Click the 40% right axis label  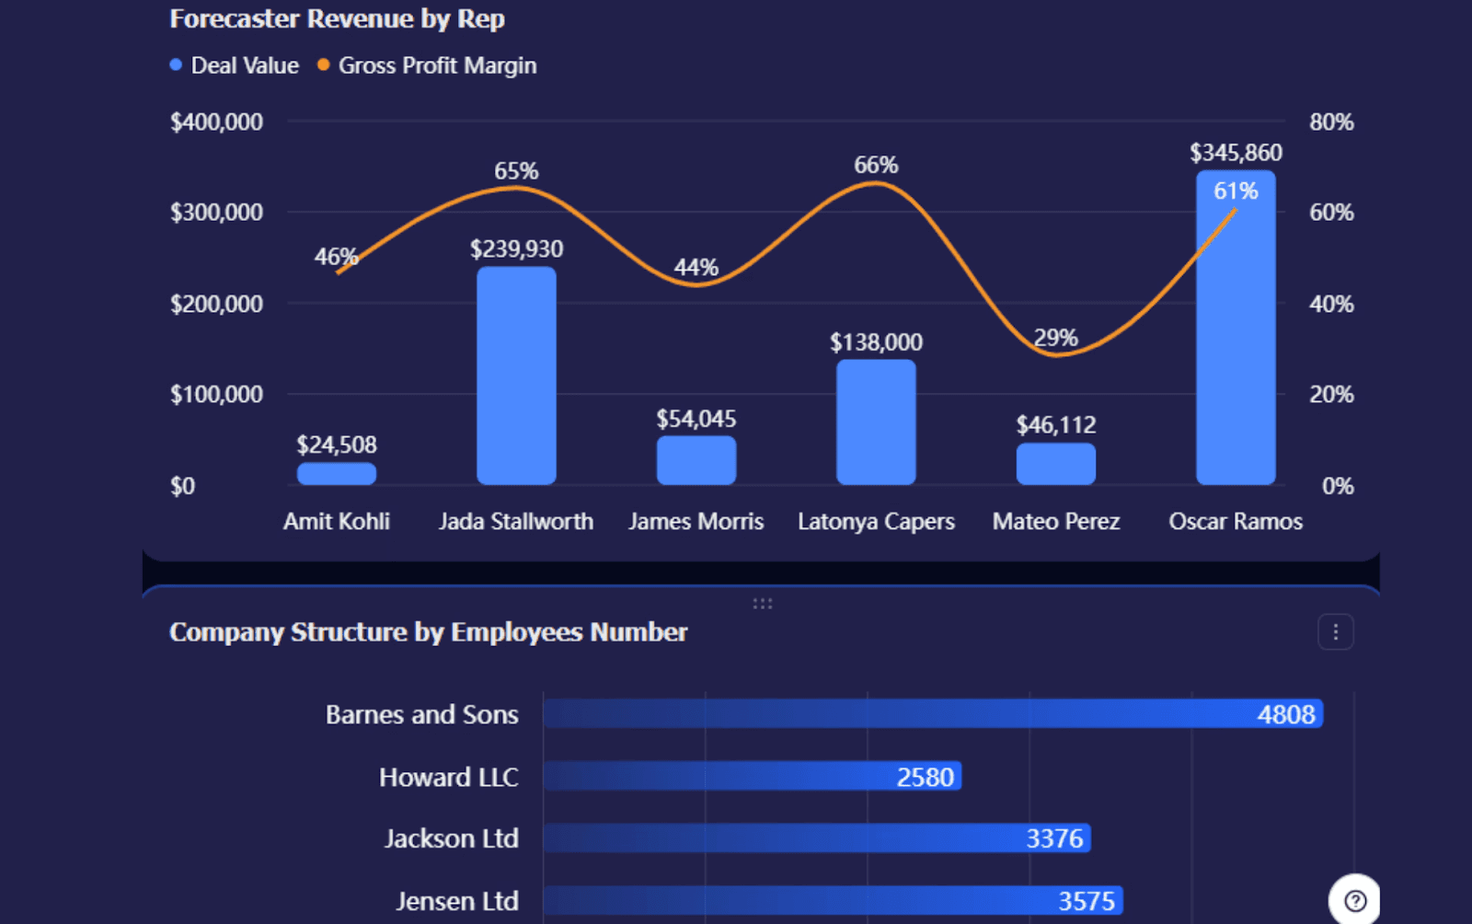1331,304
